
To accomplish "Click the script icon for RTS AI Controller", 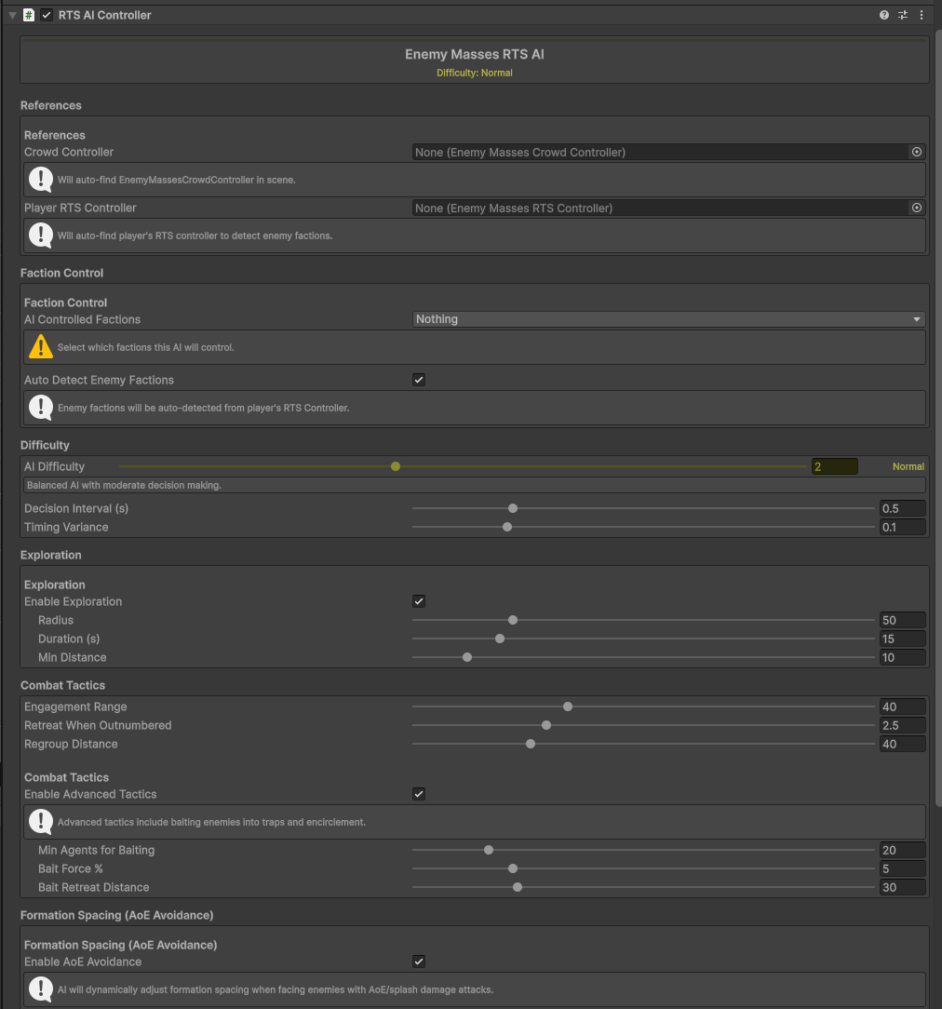I will coord(29,15).
